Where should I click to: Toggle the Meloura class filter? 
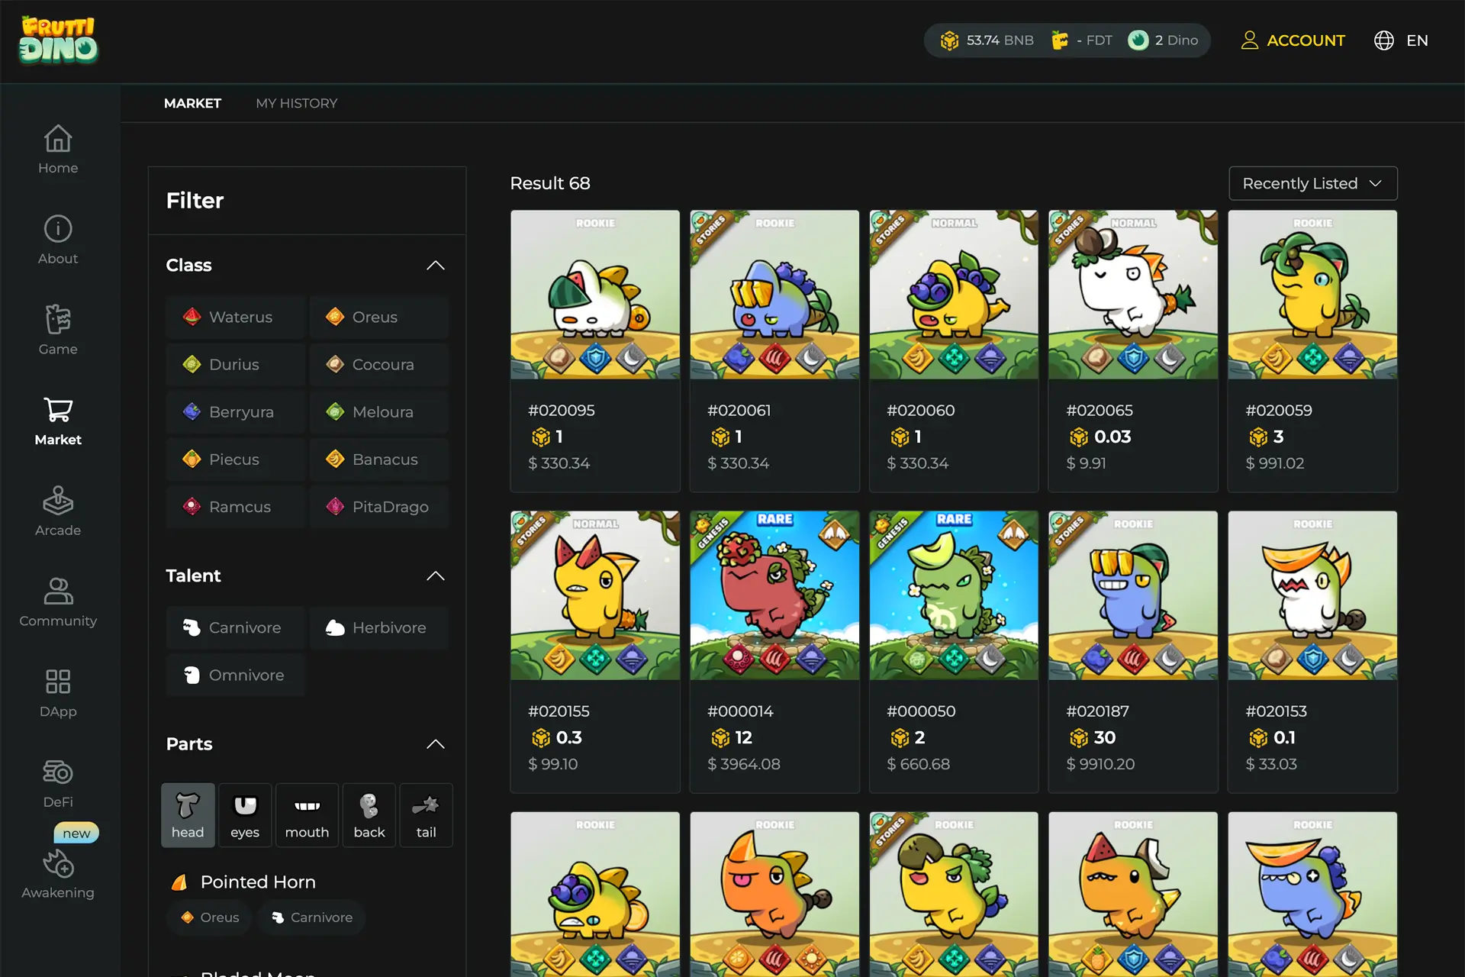click(378, 412)
